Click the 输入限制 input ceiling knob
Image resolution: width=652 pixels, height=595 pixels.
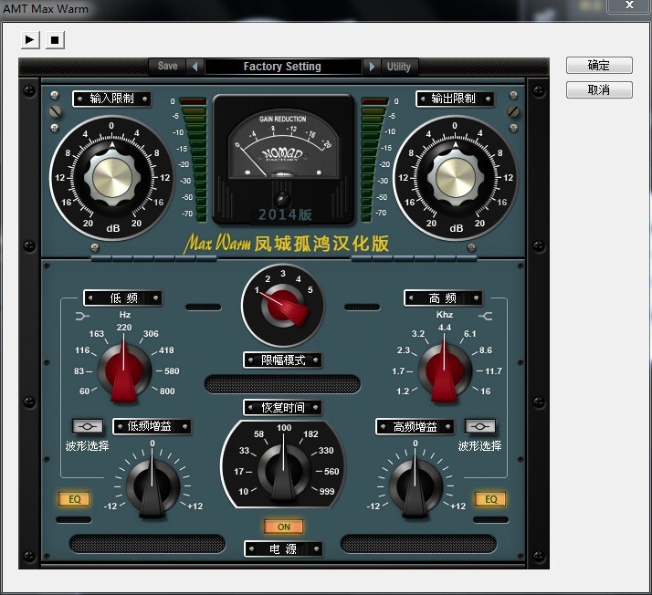112,178
